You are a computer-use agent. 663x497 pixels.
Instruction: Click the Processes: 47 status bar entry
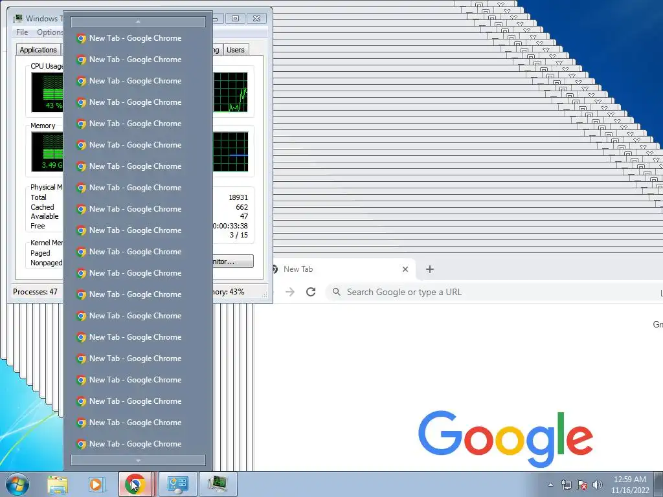point(35,292)
